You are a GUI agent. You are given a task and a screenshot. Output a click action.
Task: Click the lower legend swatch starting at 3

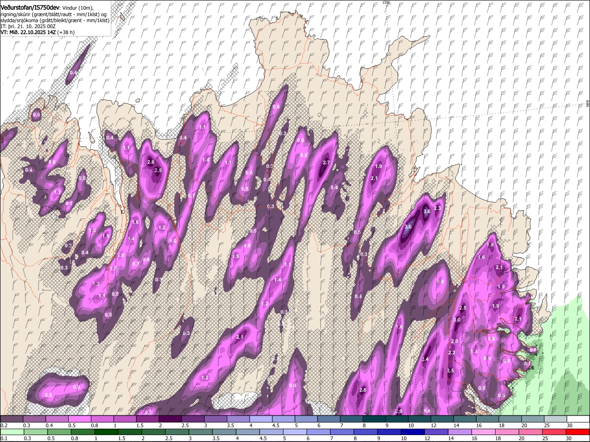200,432
